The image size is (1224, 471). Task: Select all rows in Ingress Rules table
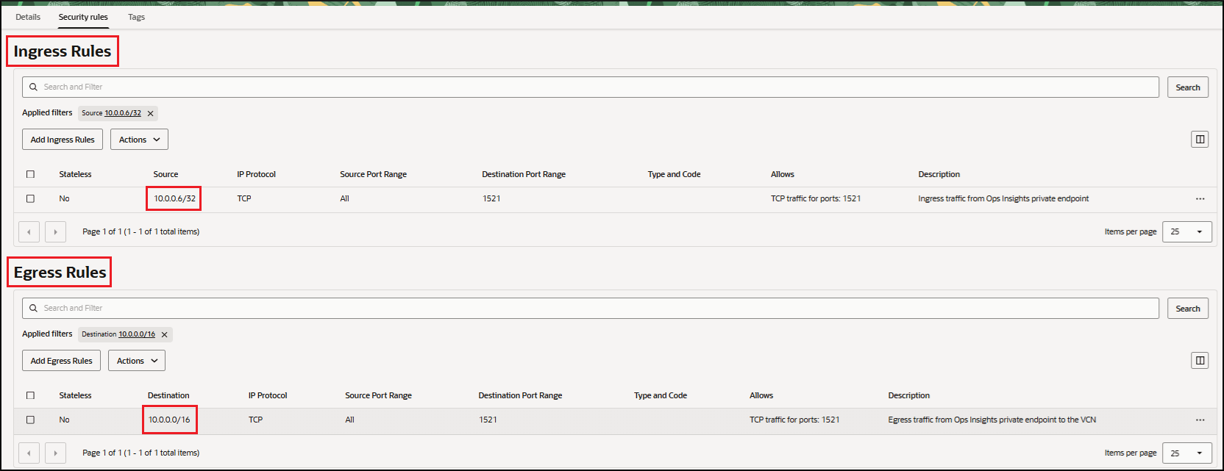tap(30, 174)
